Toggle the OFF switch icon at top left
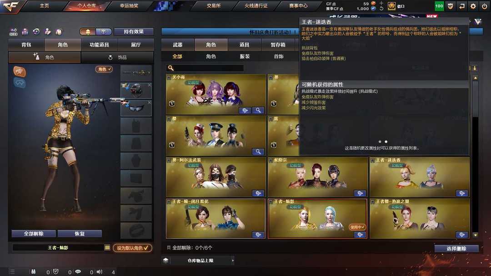This screenshot has width=491, height=276. tap(14, 32)
